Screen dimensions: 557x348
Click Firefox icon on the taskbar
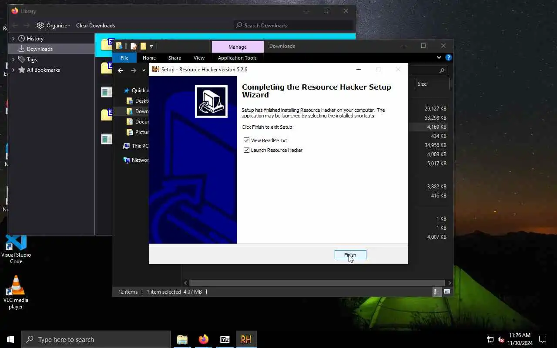[204, 339]
